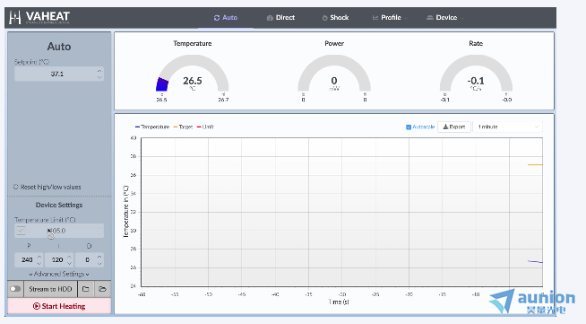Click the Start Heating button

[59, 306]
